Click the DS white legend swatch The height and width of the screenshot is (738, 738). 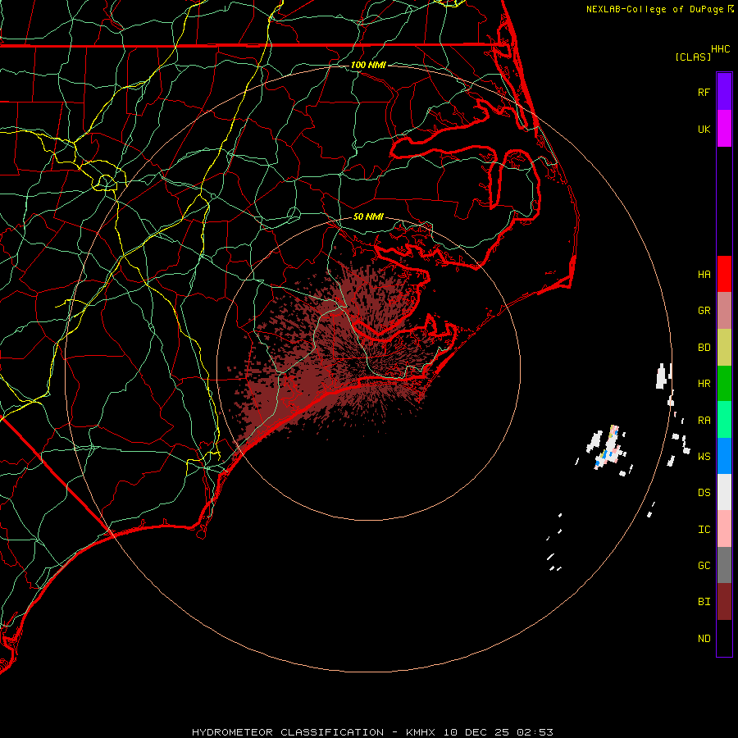(724, 492)
